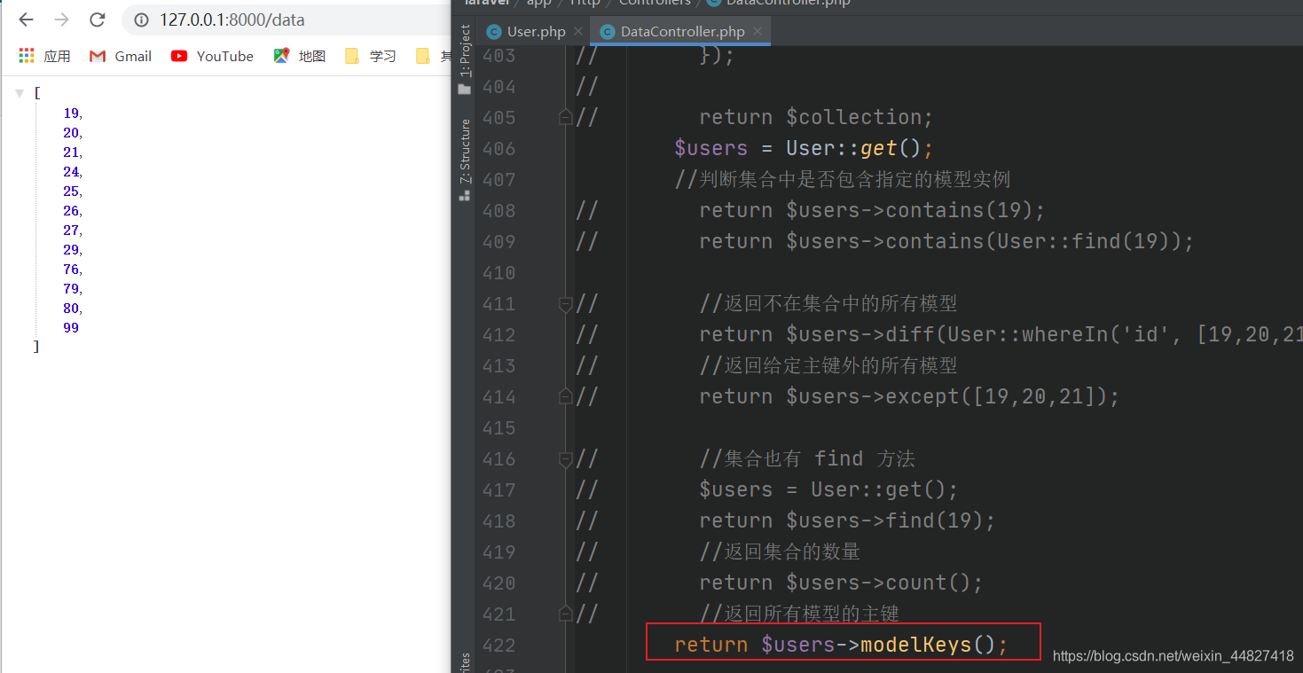The image size is (1303, 673).
Task: Select the value 19 in JSON output
Action: pyautogui.click(x=71, y=113)
